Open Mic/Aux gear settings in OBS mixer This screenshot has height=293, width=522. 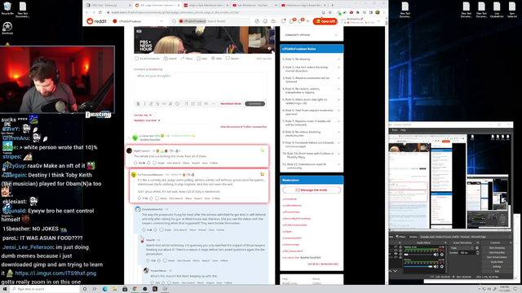[442, 266]
